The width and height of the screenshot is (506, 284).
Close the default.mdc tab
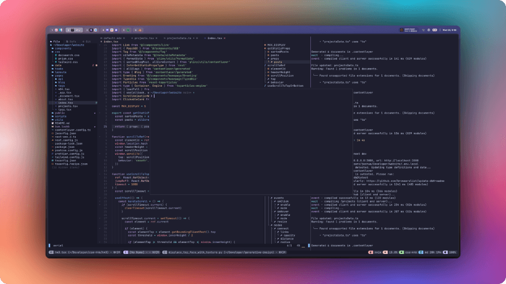[124, 38]
